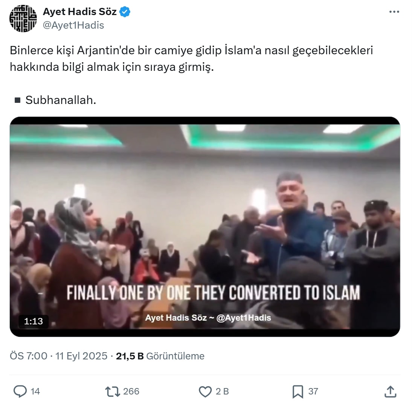Open the @Ayet1Hadis handle link
Viewport: 412px width, 405px height.
point(73,25)
